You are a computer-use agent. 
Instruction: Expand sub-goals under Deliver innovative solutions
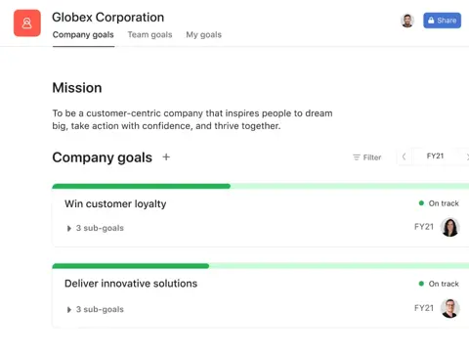pyautogui.click(x=95, y=309)
